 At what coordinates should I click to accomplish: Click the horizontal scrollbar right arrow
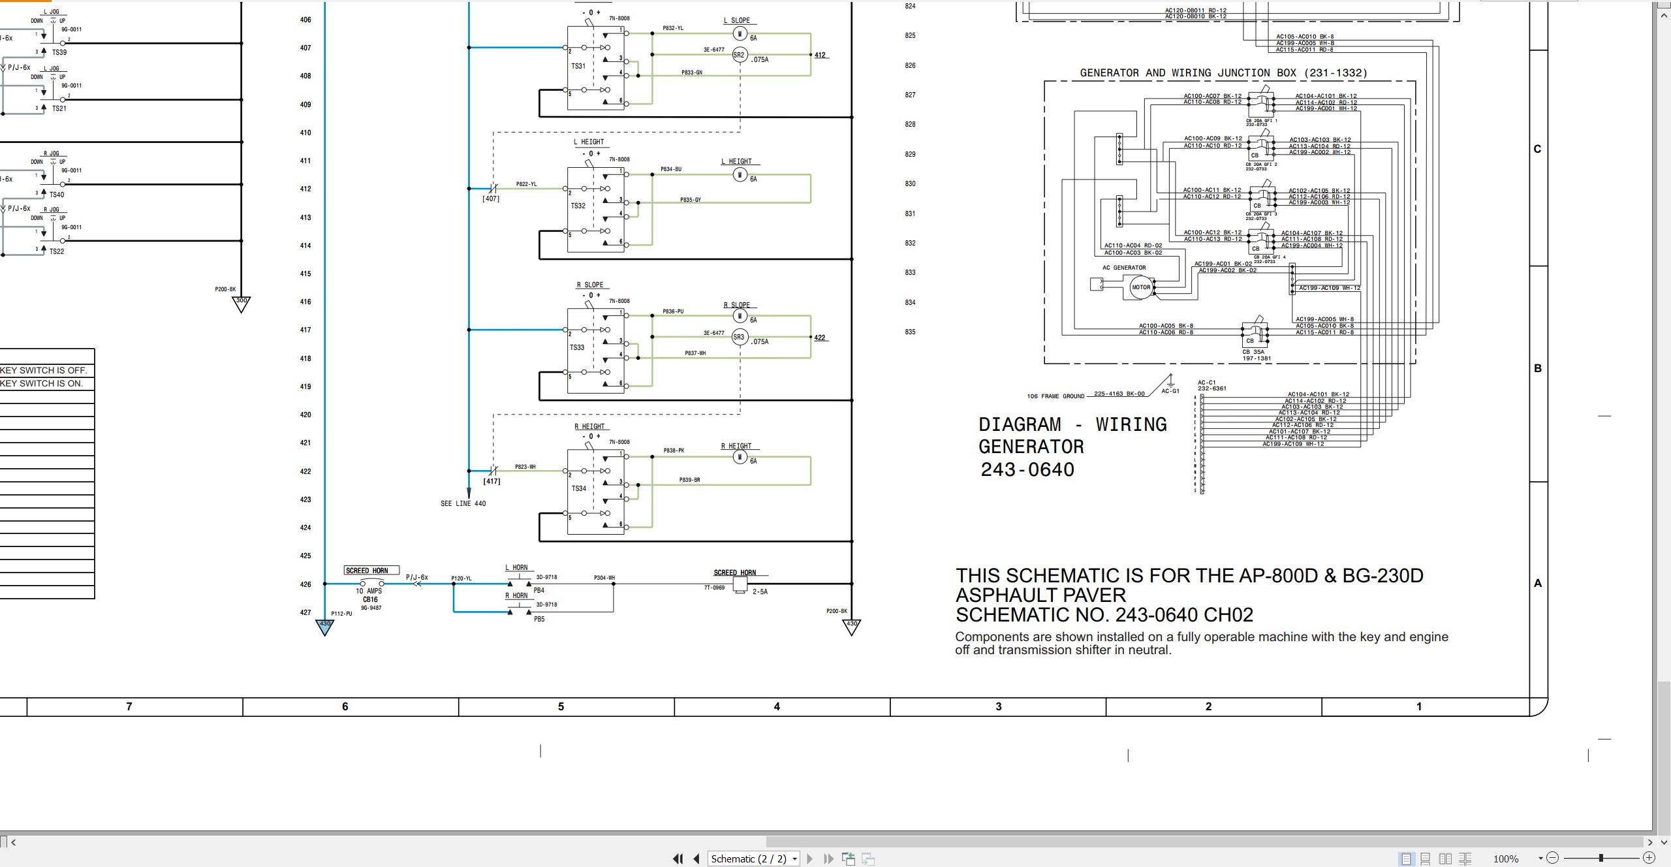(x=1650, y=842)
